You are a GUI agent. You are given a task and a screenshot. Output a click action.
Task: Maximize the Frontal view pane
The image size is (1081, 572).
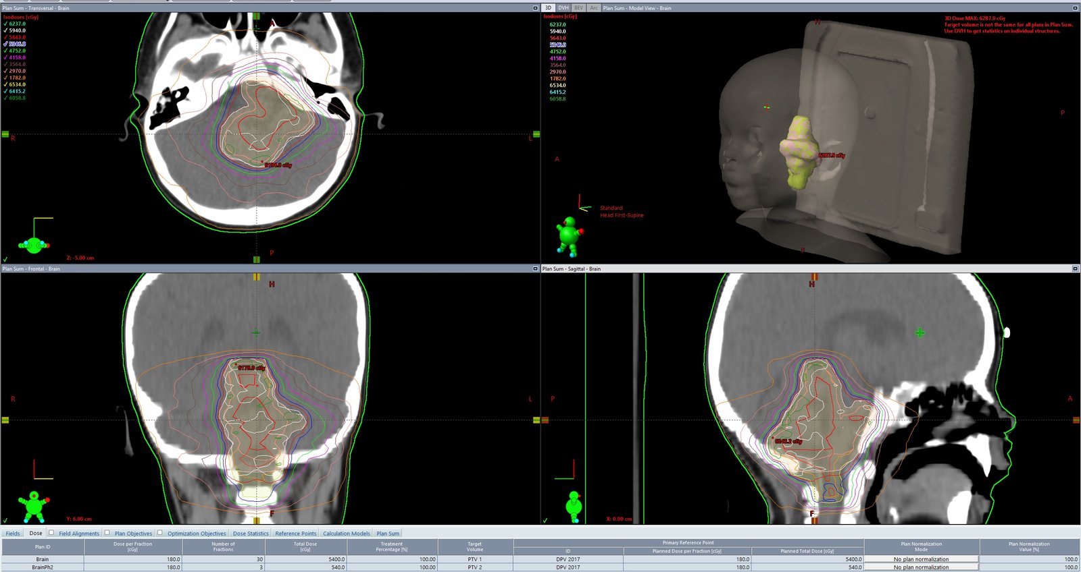[x=535, y=268]
